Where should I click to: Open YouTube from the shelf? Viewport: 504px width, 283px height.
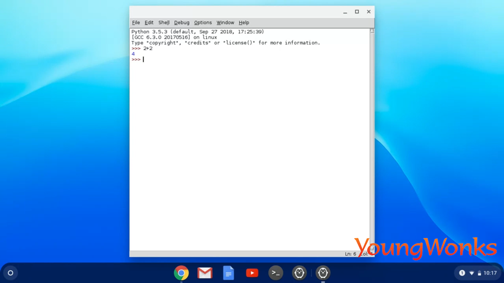tap(252, 273)
